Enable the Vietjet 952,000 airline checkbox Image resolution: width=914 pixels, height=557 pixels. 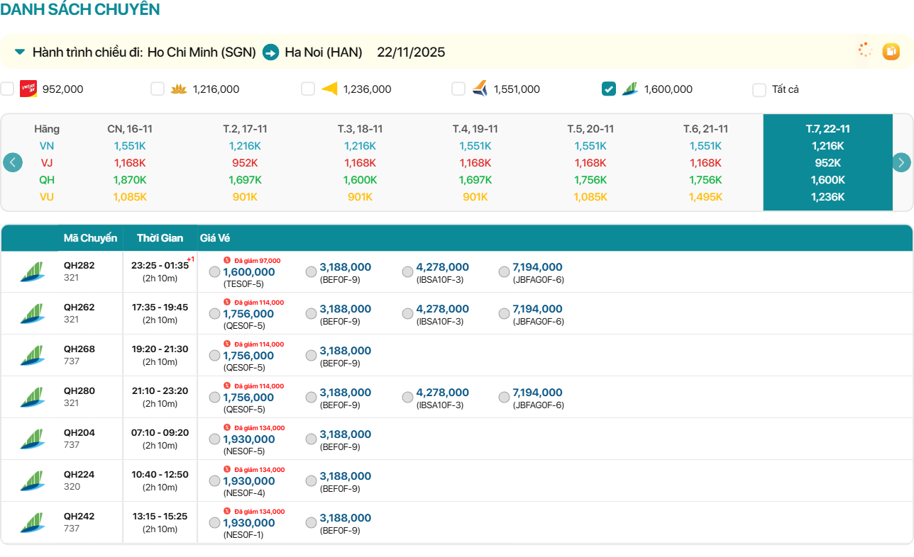[x=7, y=89]
